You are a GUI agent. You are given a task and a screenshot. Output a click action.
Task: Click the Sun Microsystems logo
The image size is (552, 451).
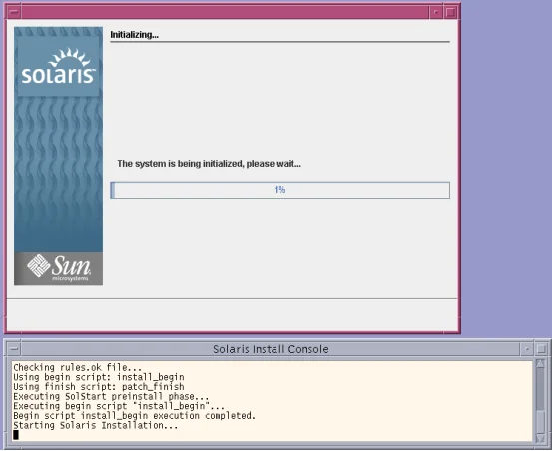(59, 268)
